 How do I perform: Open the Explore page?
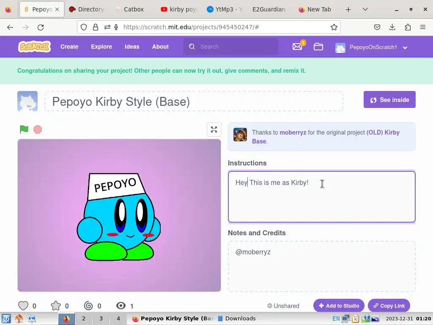(101, 47)
